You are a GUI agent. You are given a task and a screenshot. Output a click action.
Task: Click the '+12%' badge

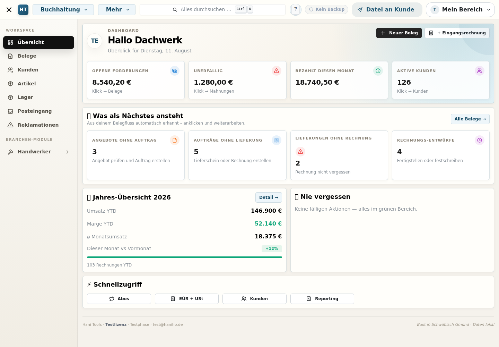pyautogui.click(x=272, y=249)
